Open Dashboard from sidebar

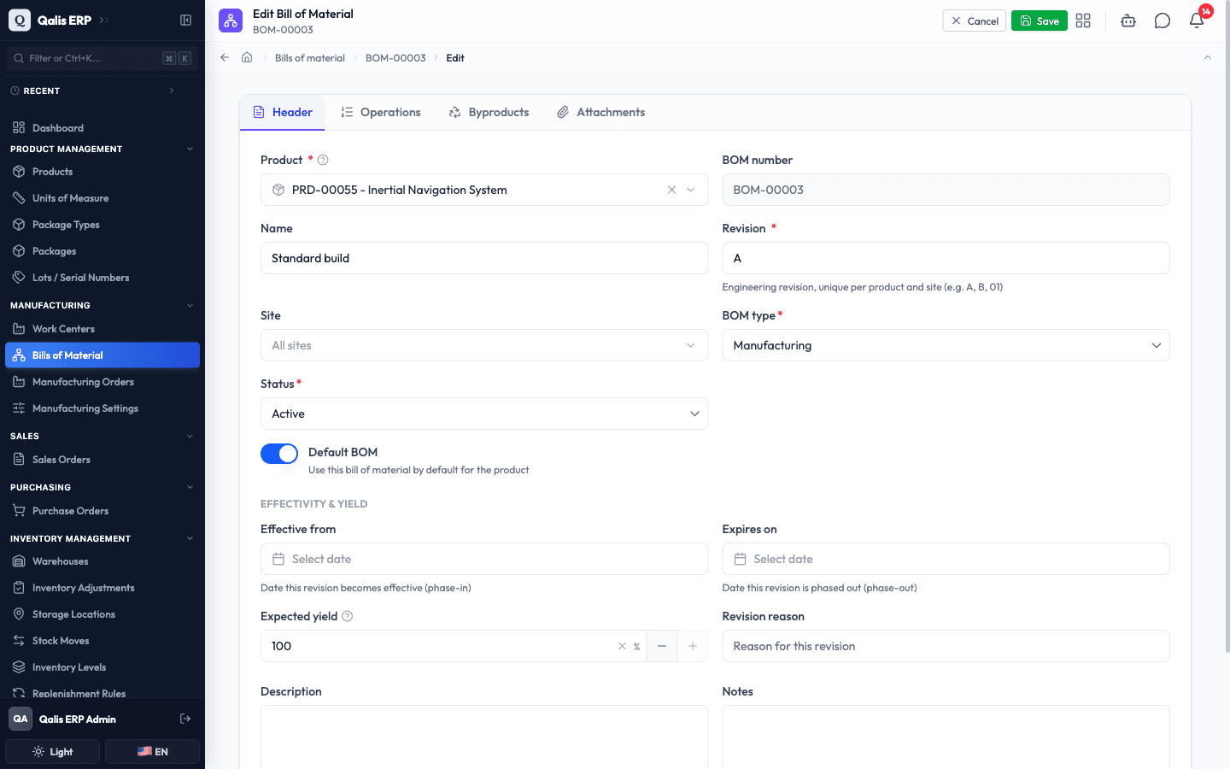point(102,128)
